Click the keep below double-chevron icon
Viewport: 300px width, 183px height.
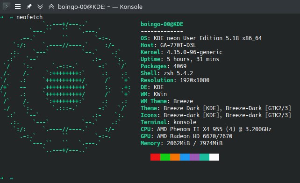click(40, 7)
